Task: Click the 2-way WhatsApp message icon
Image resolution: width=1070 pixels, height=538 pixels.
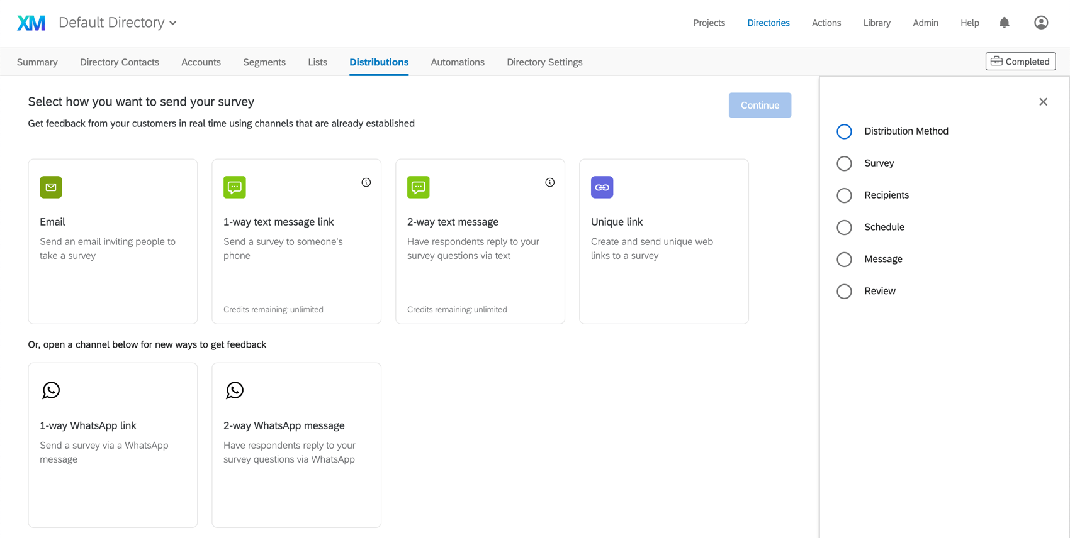Action: [235, 390]
